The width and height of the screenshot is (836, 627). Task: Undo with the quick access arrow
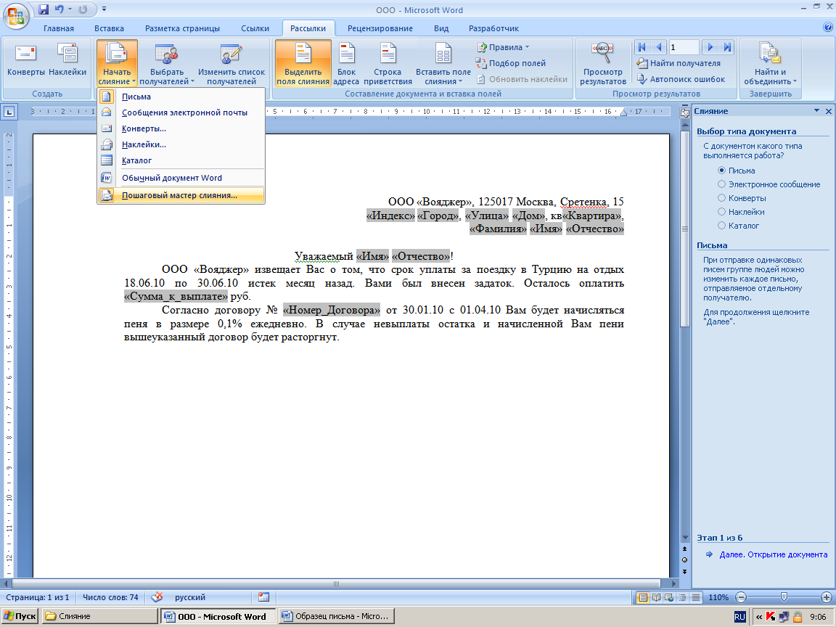59,9
